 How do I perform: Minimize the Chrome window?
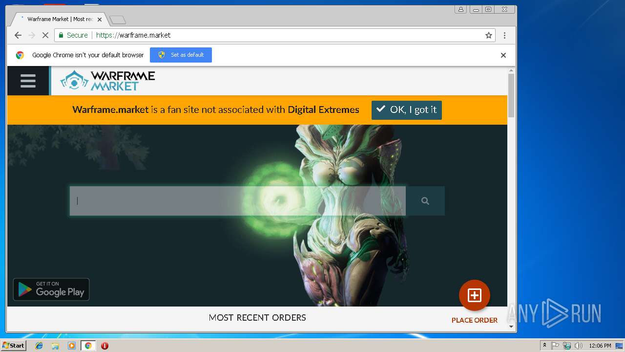tap(476, 9)
